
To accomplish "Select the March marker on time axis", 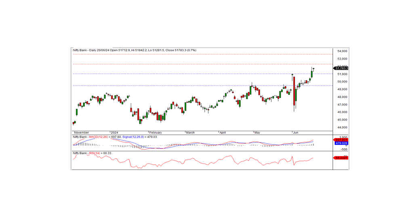I will 190,132.
